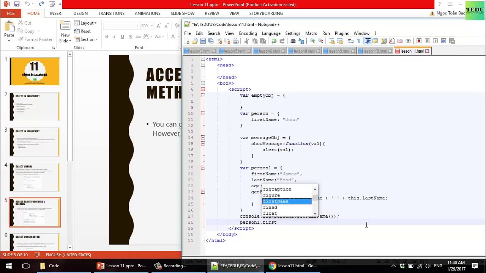Click the Print icon in Notepad++ toolbar
Image resolution: width=486 pixels, height=273 pixels.
click(235, 41)
